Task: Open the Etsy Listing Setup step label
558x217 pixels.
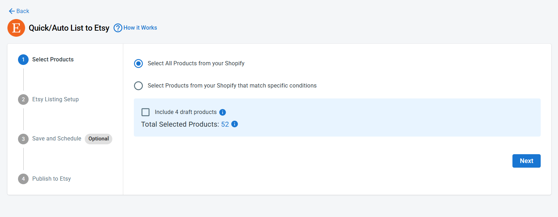Action: click(55, 100)
